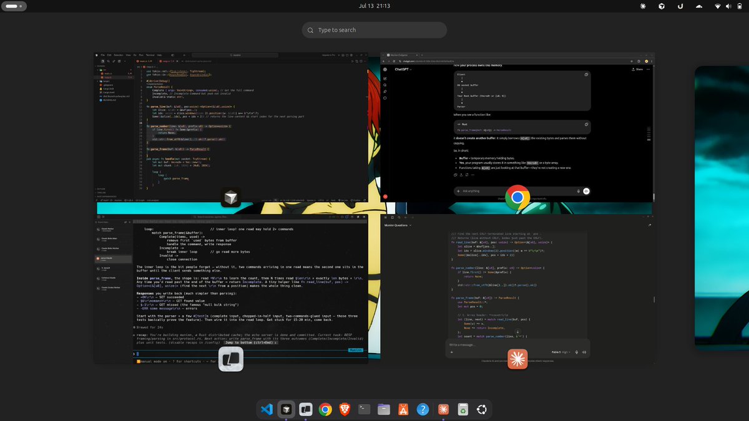Launch Brave browser from the dock
749x421 pixels.
[x=345, y=410]
